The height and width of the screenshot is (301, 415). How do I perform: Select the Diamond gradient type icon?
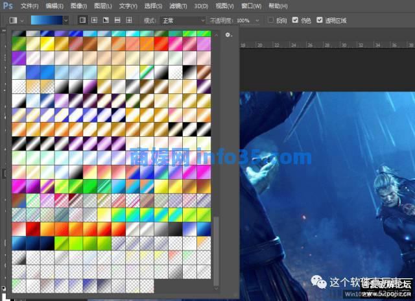129,20
